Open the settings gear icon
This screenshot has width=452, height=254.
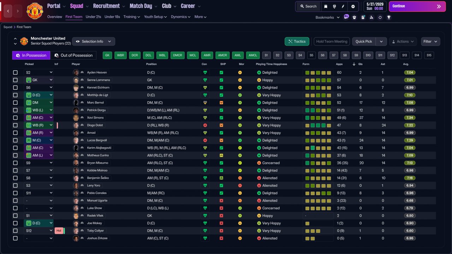pos(353,6)
